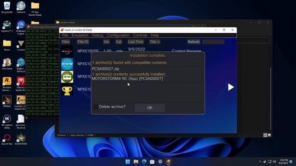Viewport: 296px width, 166px height.
Task: Open the Debug menu
Action: coord(98,36)
